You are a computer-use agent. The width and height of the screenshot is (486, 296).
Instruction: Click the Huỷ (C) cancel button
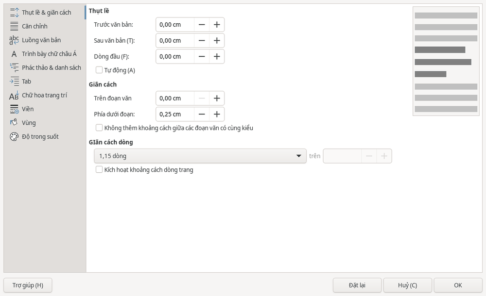point(408,285)
